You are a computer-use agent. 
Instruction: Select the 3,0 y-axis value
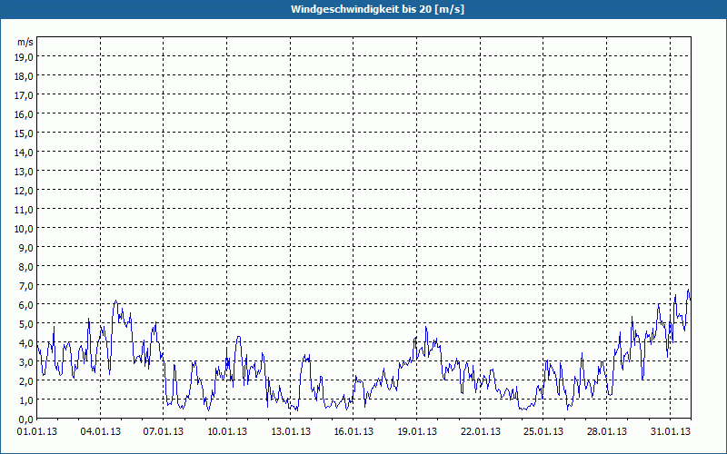pos(27,361)
